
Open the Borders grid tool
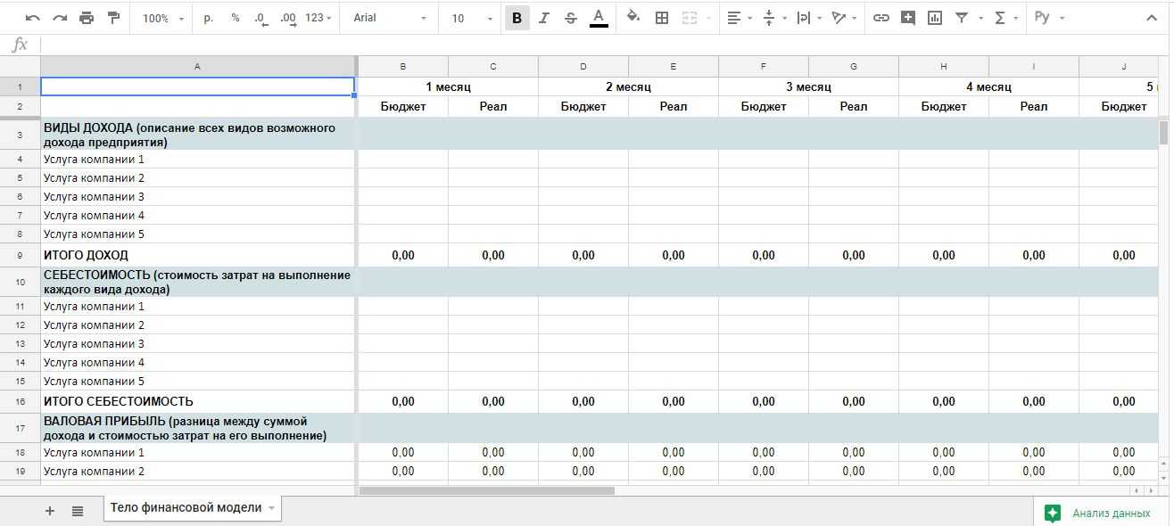[662, 18]
